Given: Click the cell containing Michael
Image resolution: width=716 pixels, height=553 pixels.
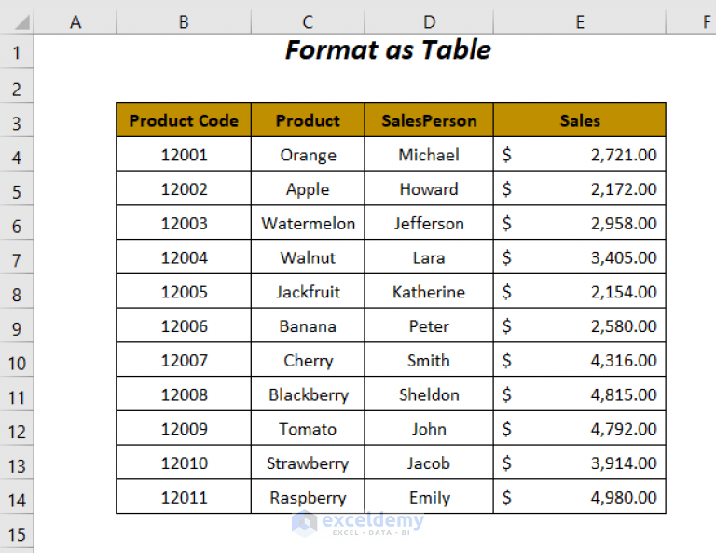Looking at the screenshot, I should (x=429, y=155).
